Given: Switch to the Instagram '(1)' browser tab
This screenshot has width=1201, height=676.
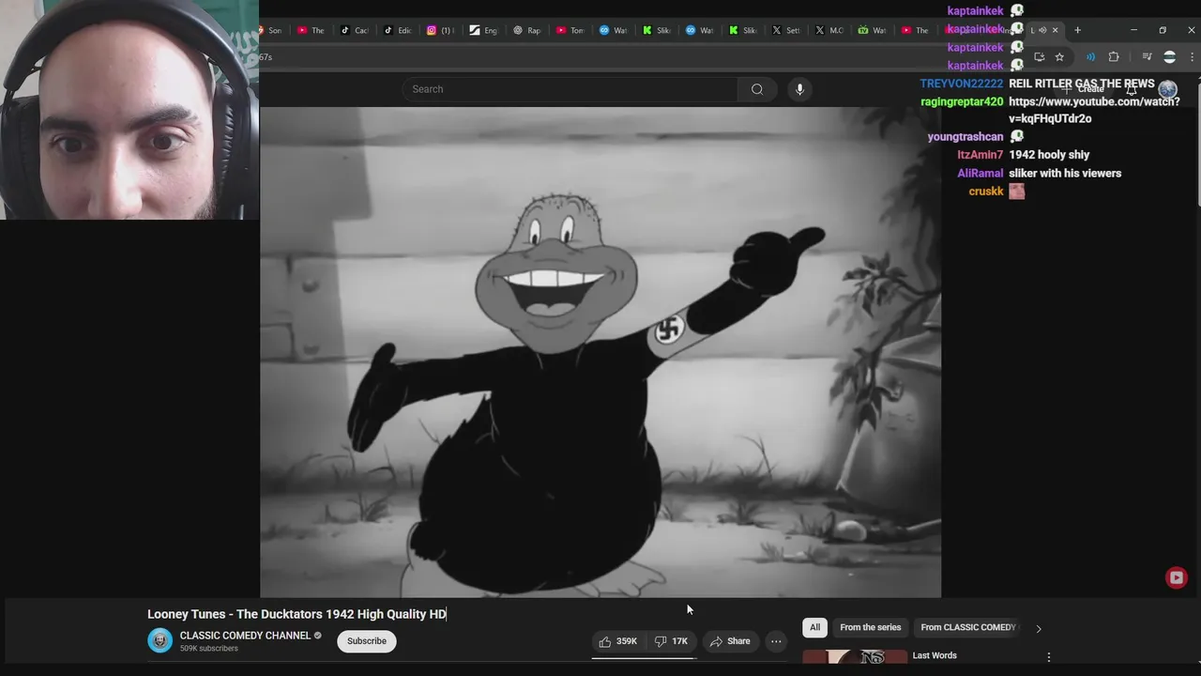Looking at the screenshot, I should 440,30.
